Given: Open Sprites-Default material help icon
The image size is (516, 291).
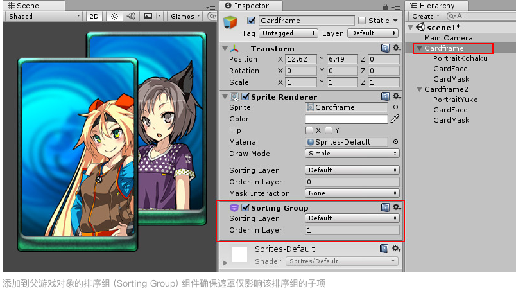Looking at the screenshot, I should [x=384, y=249].
